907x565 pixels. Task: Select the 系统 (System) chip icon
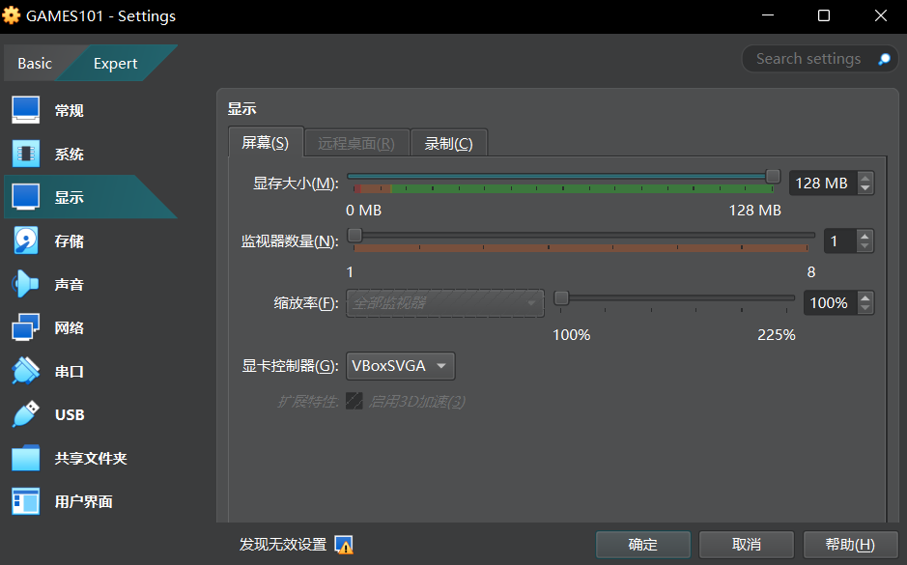point(25,154)
